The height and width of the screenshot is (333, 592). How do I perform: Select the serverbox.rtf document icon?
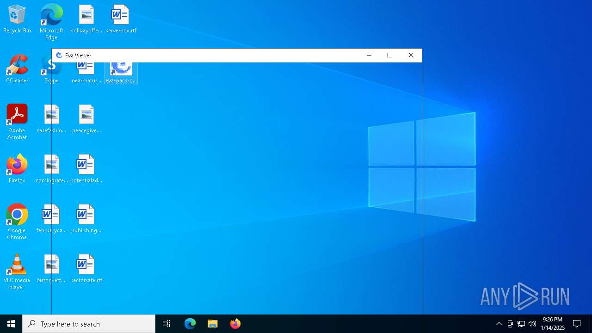[x=121, y=19]
